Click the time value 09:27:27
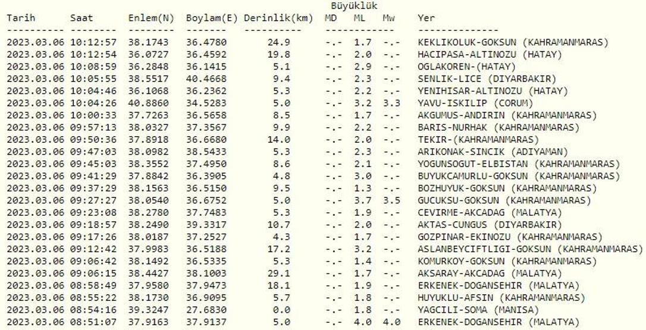Image resolution: width=646 pixels, height=330 pixels. (x=93, y=200)
